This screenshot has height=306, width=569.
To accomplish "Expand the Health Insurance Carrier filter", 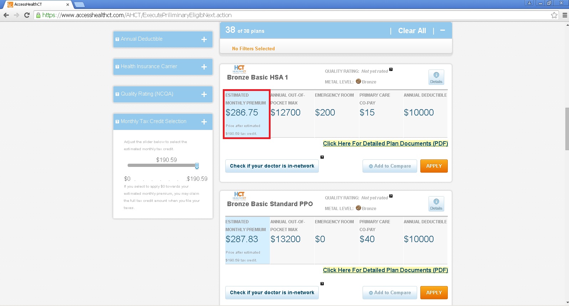I will 204,67.
